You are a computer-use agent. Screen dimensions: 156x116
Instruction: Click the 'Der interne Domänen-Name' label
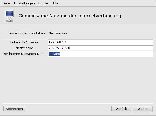24,54
